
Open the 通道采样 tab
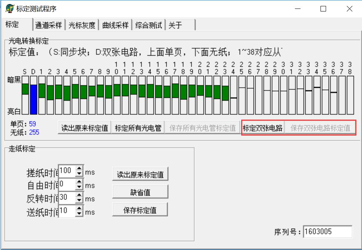point(49,25)
